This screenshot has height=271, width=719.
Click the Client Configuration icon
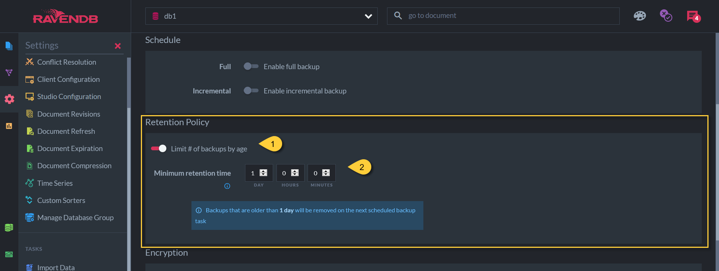pos(30,79)
